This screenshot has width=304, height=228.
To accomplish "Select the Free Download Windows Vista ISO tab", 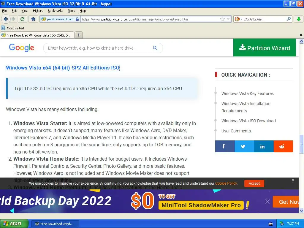I will (x=37, y=35).
